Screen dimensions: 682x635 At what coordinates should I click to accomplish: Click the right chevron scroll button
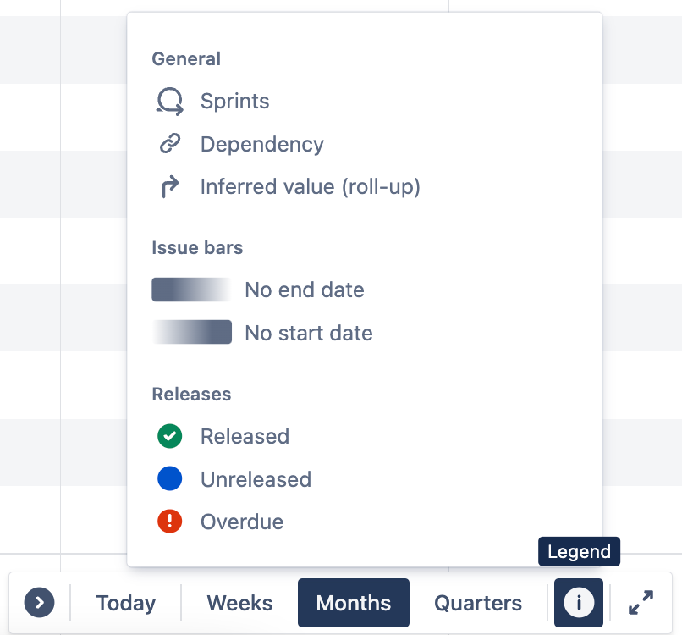[39, 603]
